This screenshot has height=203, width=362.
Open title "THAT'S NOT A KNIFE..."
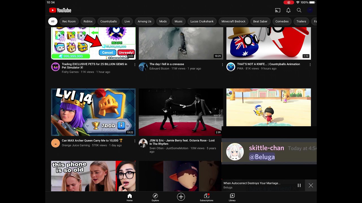268,64
